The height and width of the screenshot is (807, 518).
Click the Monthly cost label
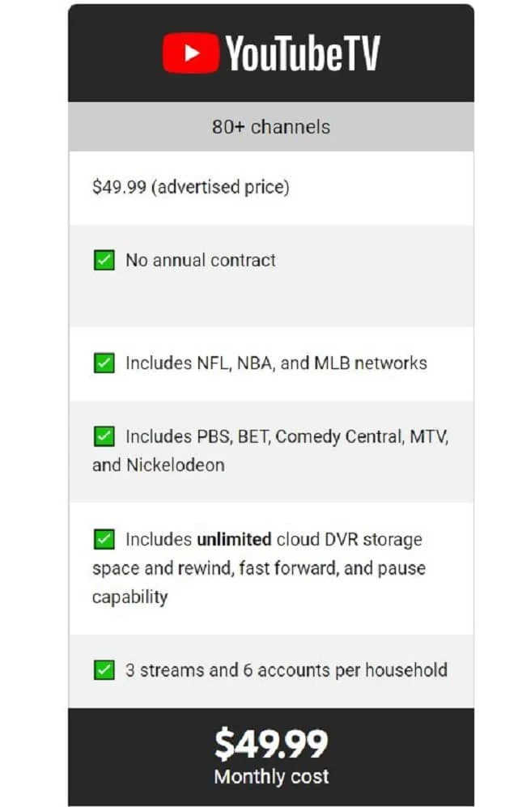click(272, 776)
